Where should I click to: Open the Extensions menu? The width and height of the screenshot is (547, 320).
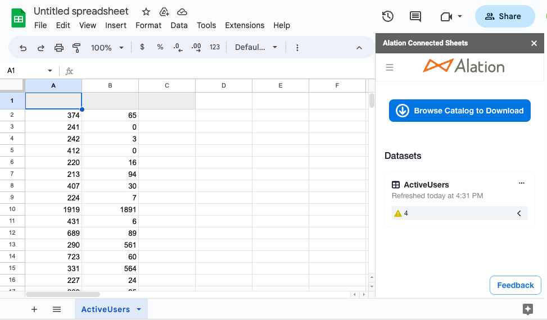pyautogui.click(x=245, y=25)
